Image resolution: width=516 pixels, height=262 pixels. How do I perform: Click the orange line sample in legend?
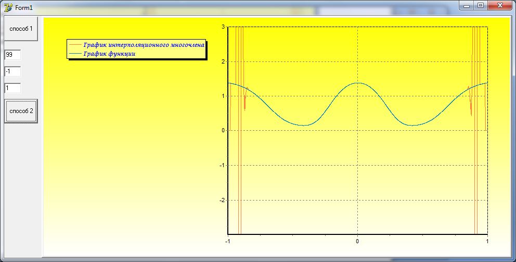pos(75,45)
